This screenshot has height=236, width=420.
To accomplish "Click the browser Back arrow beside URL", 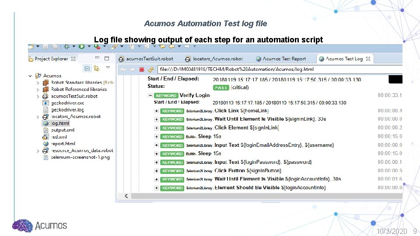I will click(123, 69).
